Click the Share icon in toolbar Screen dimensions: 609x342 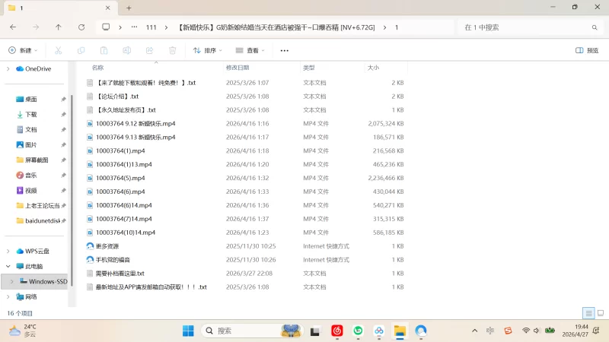coord(149,50)
